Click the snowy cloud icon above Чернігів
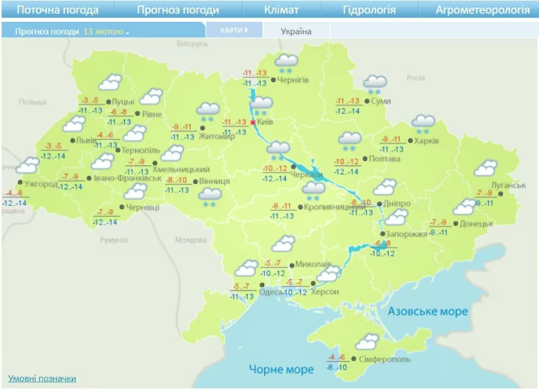This screenshot has height=390, width=539. (287, 62)
